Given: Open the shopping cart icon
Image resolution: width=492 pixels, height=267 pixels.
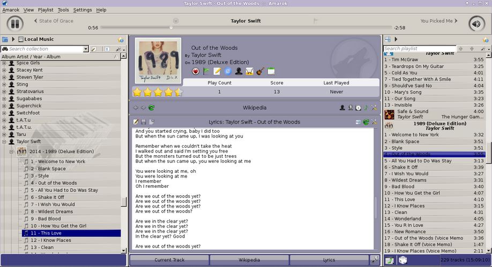Looking at the screenshot, I should coord(249,72).
